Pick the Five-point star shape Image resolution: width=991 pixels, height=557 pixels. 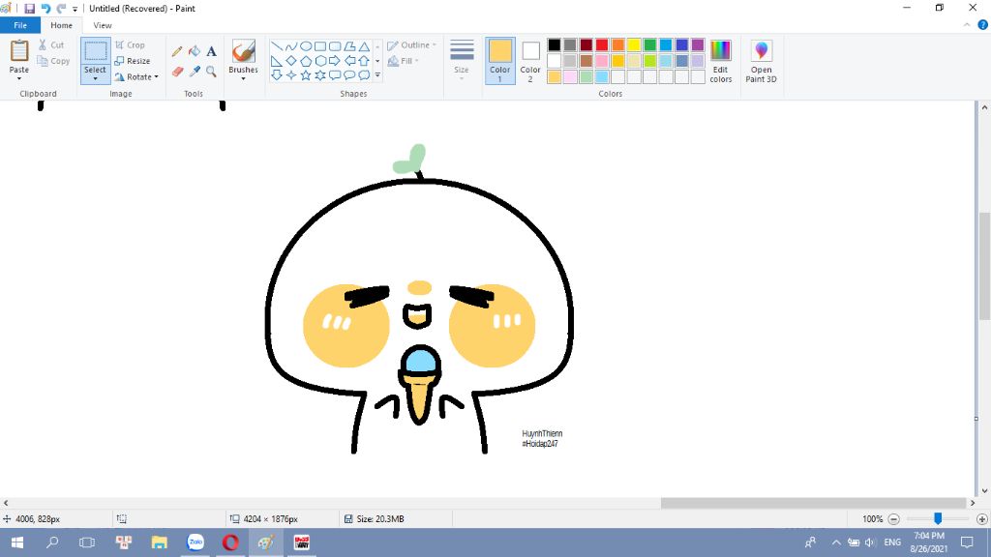coord(305,75)
